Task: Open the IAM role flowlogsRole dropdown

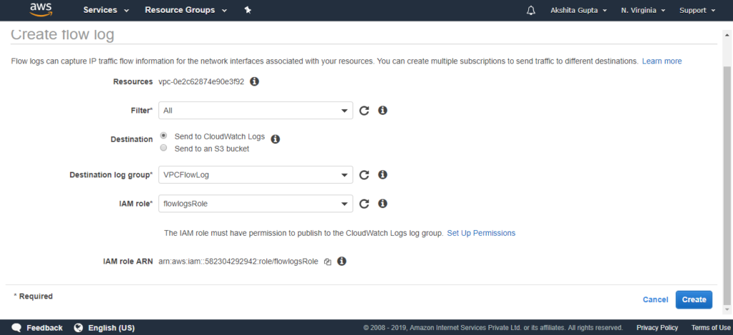Action: coord(256,204)
